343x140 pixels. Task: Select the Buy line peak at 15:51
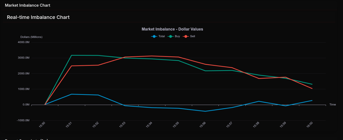[x=71, y=55]
